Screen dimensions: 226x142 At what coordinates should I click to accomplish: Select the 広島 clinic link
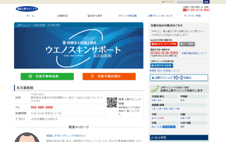click(159, 127)
